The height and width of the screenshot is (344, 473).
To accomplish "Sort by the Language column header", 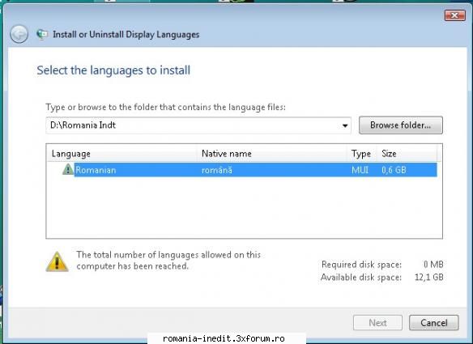I will [x=122, y=154].
